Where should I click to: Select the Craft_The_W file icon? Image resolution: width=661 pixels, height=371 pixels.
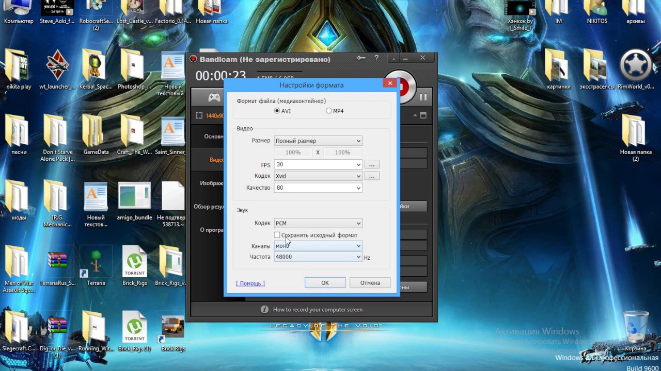pyautogui.click(x=134, y=135)
